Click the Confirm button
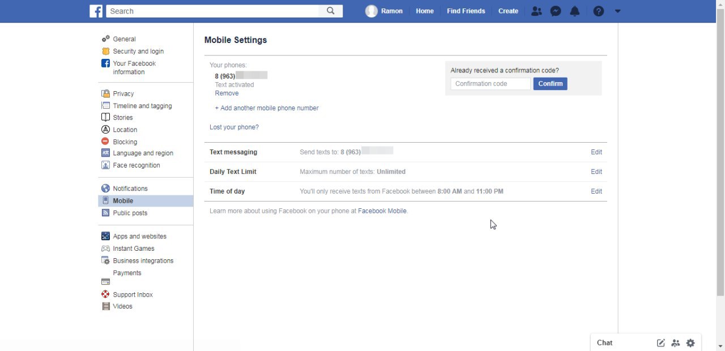This screenshot has width=725, height=351. [551, 84]
